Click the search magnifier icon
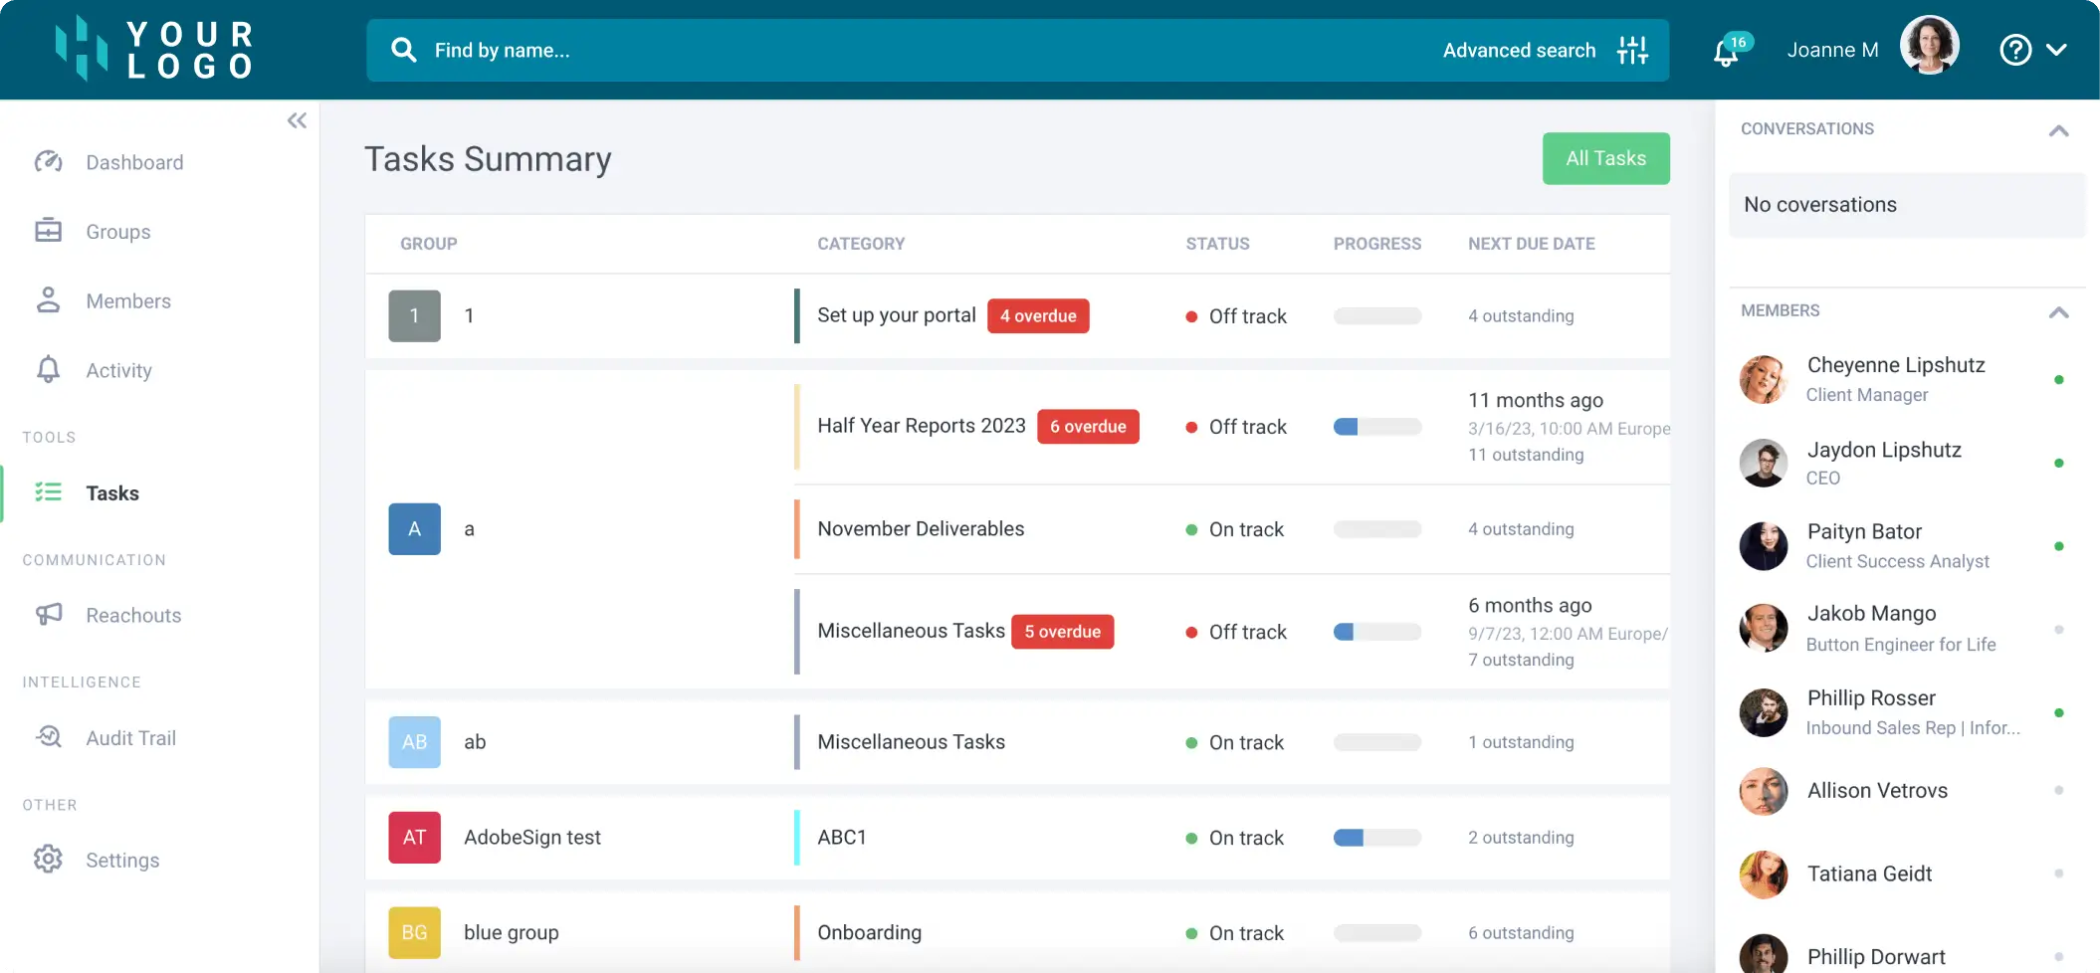Image resolution: width=2100 pixels, height=973 pixels. 404,50
